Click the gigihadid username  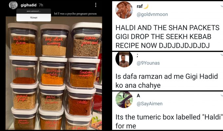click(x=29, y=5)
